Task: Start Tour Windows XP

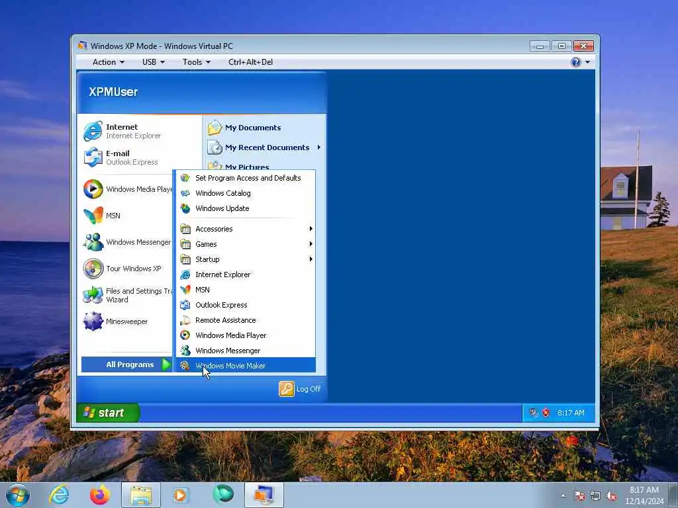Action: click(122, 269)
